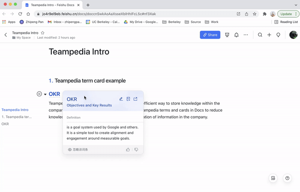Screen dimensions: 300x192
Task: View the site lock security info
Action: (38, 14)
